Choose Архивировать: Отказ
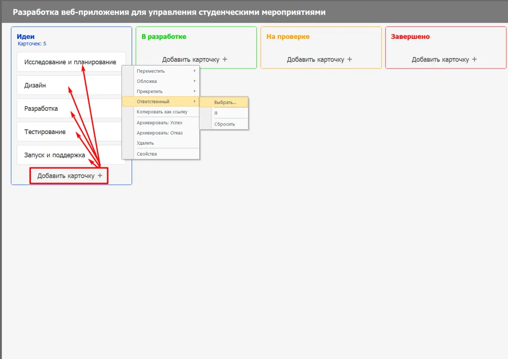The height and width of the screenshot is (359, 508). (160, 133)
